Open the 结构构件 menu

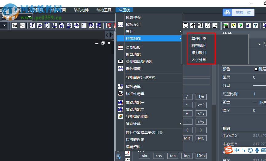click(81, 10)
